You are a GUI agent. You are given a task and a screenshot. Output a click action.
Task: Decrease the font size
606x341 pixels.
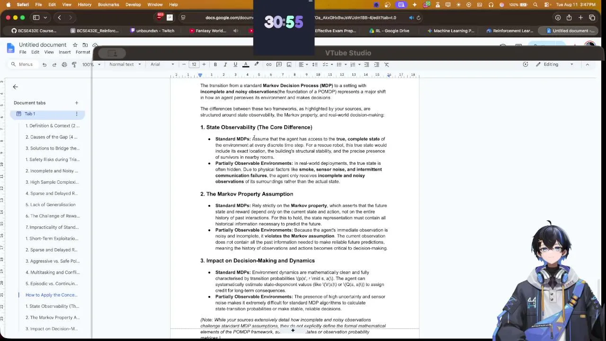pos(184,64)
